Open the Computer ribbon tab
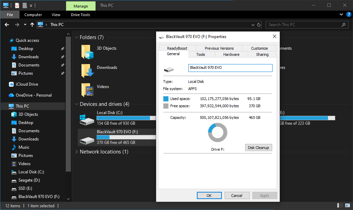Screen dimensions: 353x210 click(33, 15)
